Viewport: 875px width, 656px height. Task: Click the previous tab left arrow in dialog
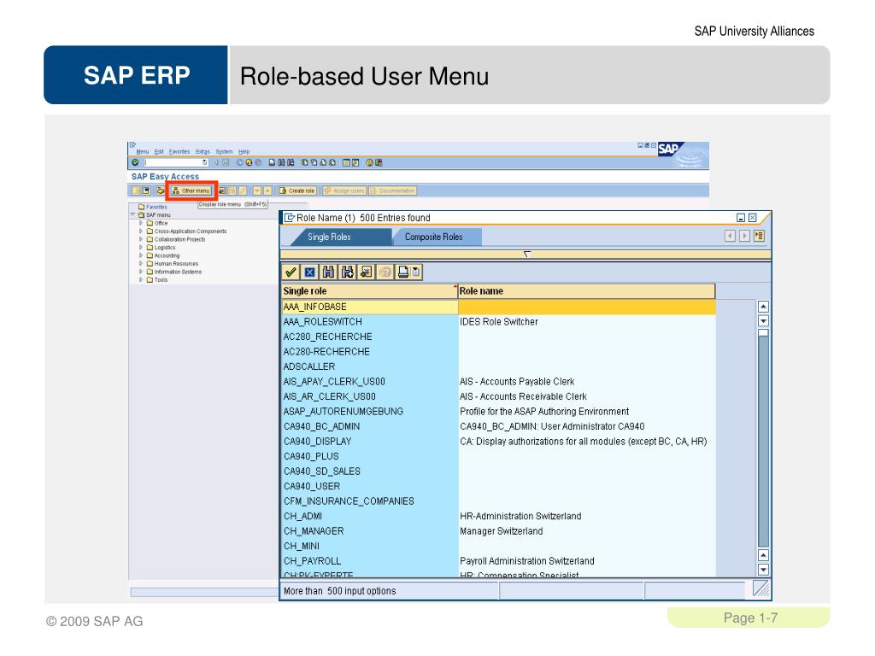tap(730, 236)
